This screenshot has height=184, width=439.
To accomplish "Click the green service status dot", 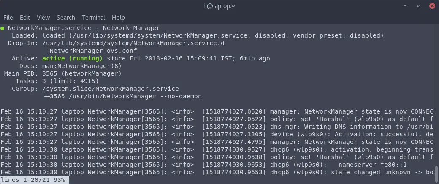I will click(x=2, y=28).
